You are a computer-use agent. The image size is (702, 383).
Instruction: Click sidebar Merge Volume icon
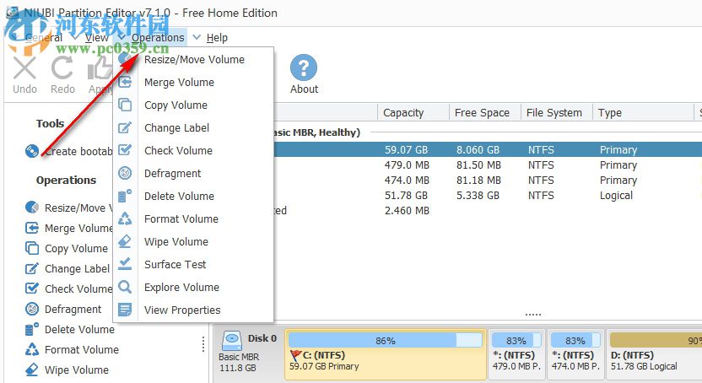(32, 228)
